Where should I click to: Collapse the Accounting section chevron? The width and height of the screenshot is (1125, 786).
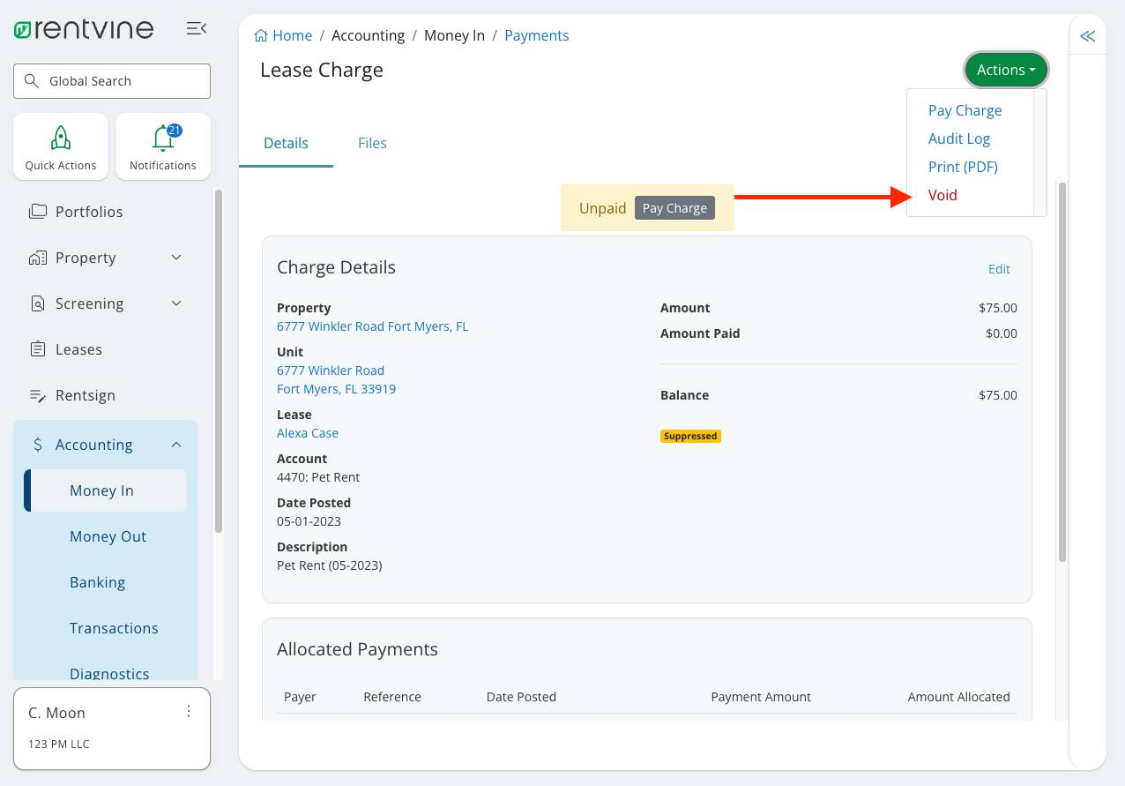tap(175, 444)
